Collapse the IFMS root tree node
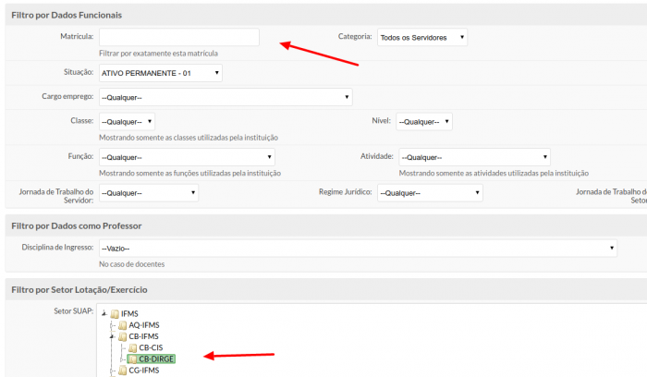Screen dimensions: 647x377 (104, 313)
